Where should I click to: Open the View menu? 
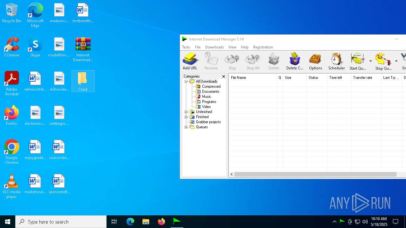(232, 47)
